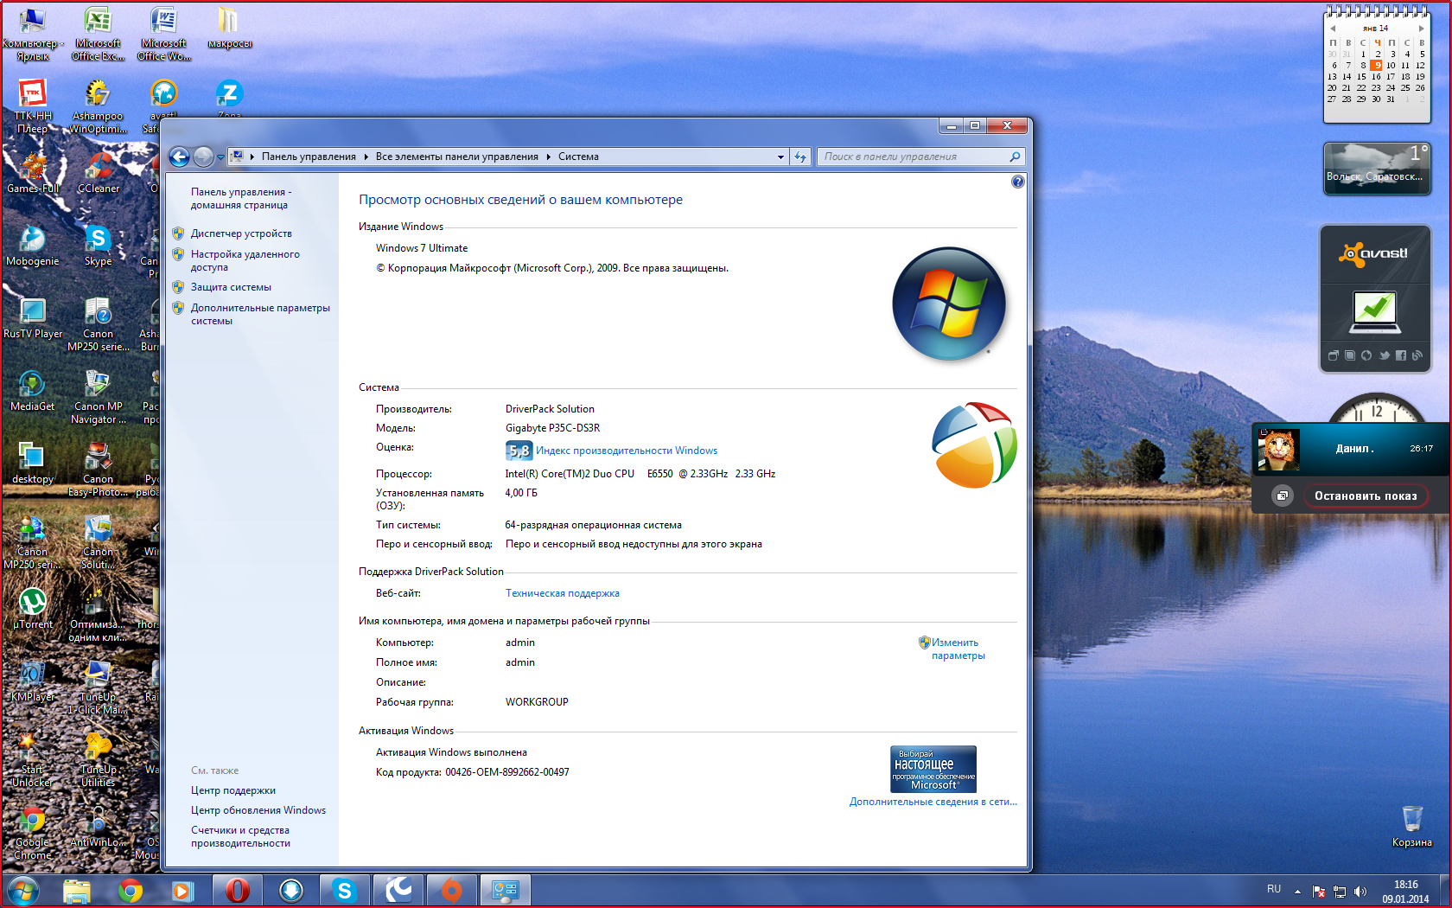
Task: Open 'Настройка удаленного доступа' link
Action: coord(245,260)
